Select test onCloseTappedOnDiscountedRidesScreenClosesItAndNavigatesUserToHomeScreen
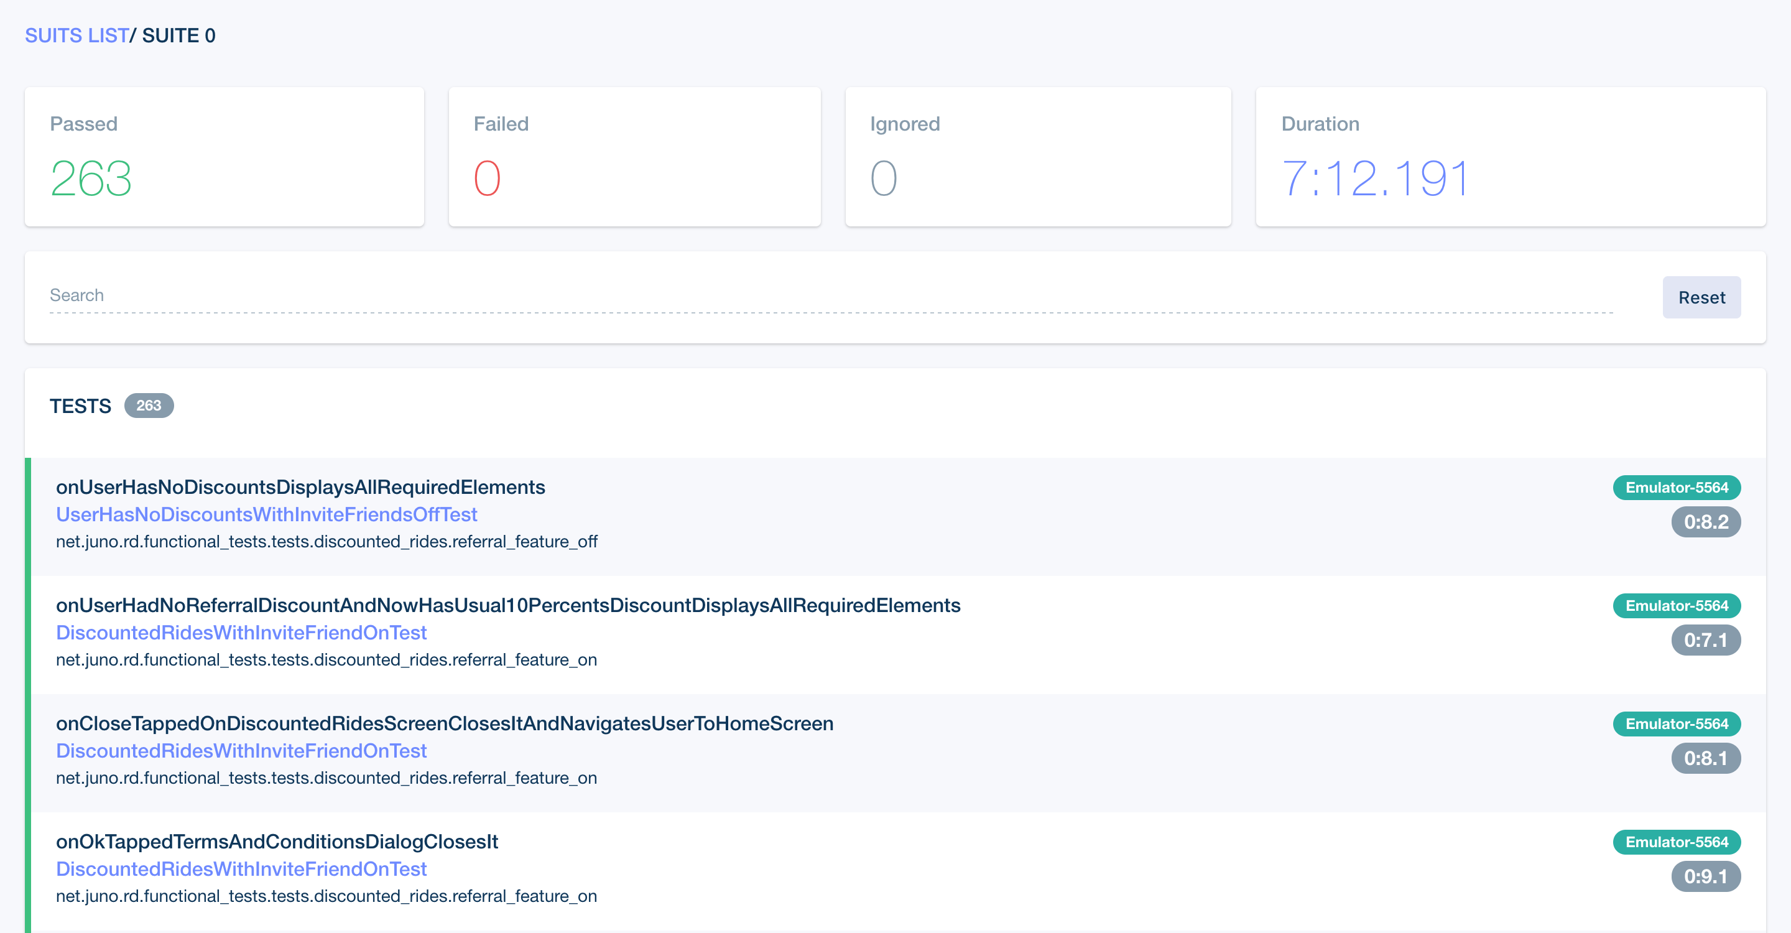 [444, 723]
